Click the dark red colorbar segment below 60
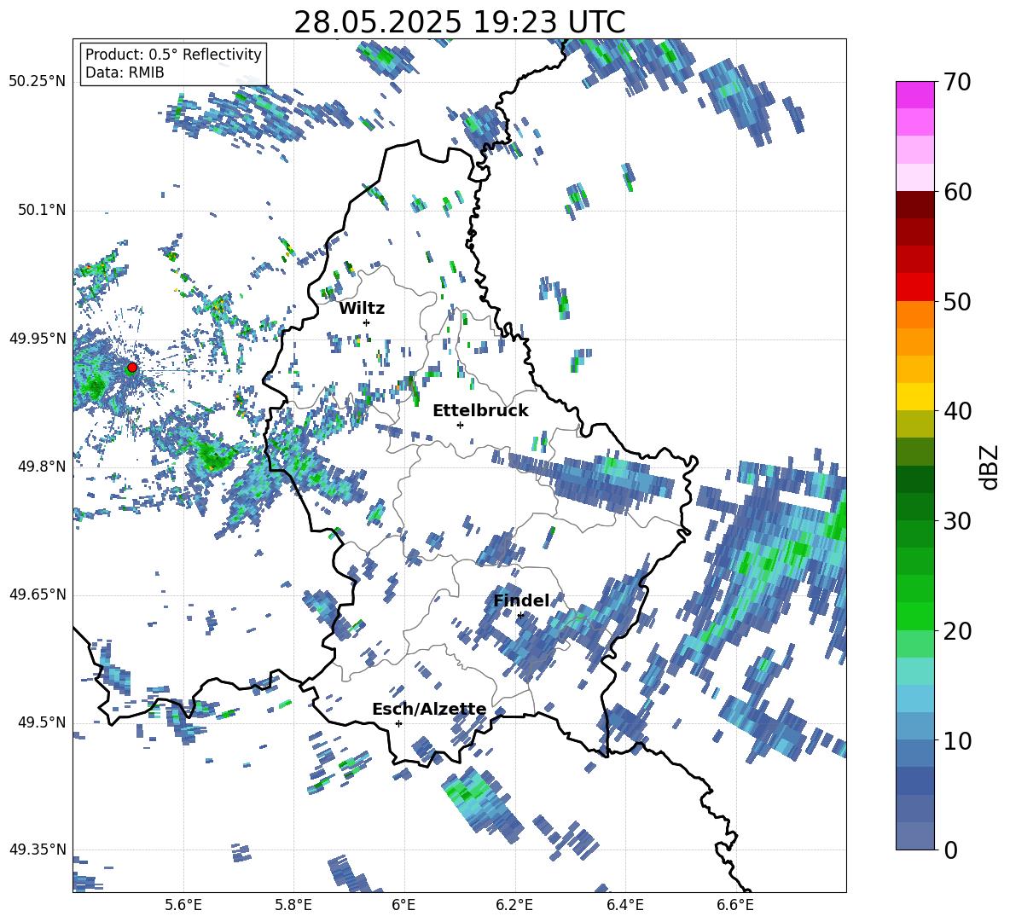The height and width of the screenshot is (922, 1010). point(914,205)
